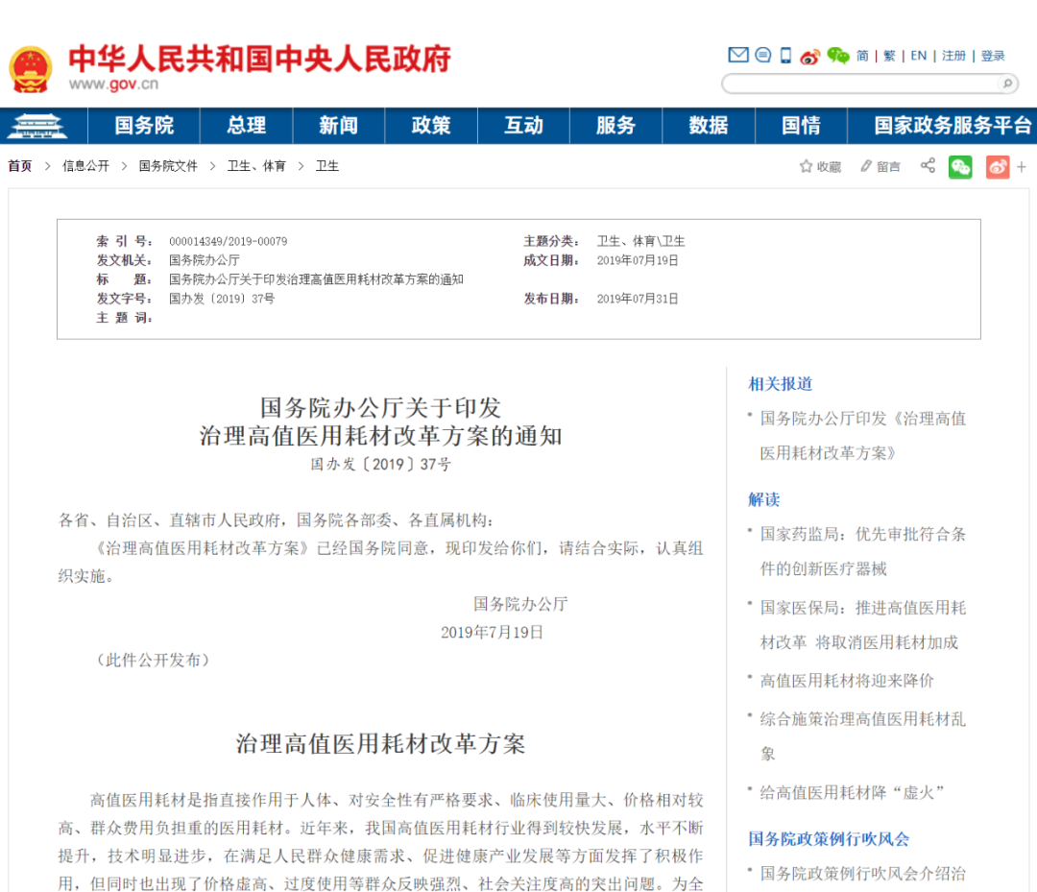Click the email envelope icon in the header

click(x=738, y=55)
